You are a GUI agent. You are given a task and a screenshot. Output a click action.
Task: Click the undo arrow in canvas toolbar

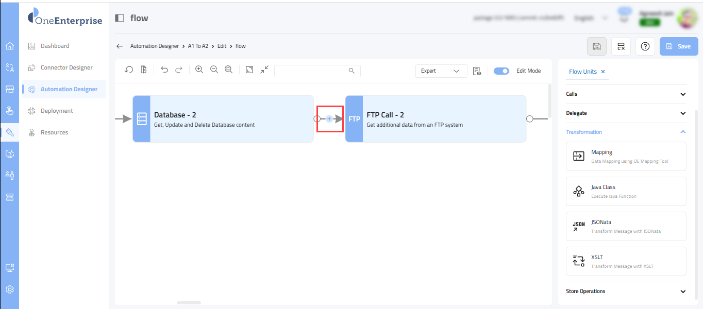[x=164, y=70]
